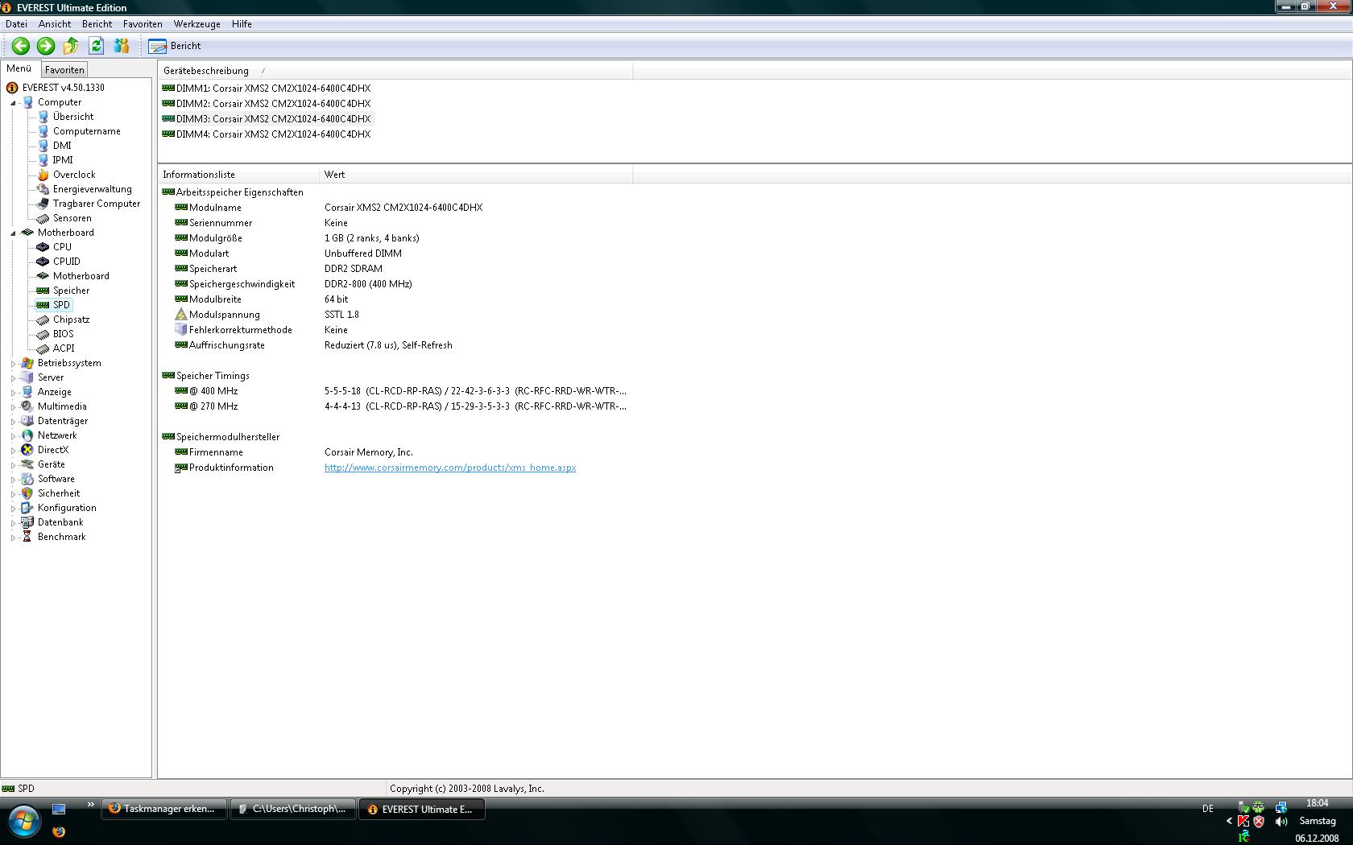Click the DE language indicator in taskbar
1353x845 pixels.
click(x=1207, y=809)
